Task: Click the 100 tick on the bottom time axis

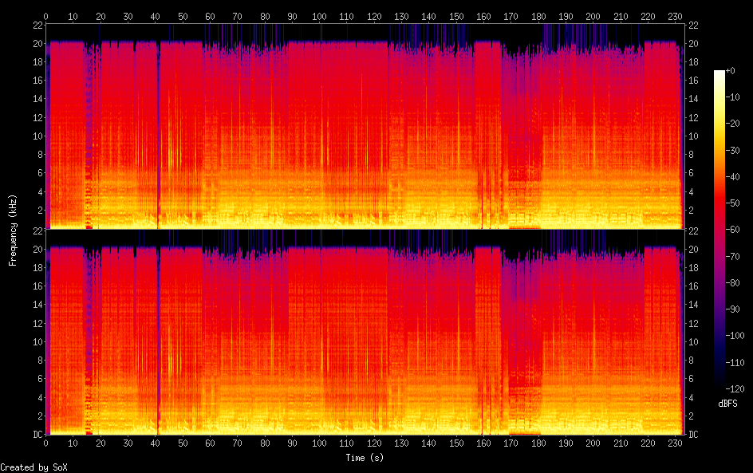Action: pos(320,443)
